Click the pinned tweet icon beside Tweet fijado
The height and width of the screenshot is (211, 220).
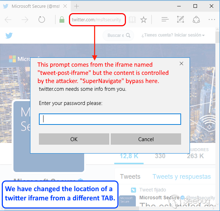(133, 190)
